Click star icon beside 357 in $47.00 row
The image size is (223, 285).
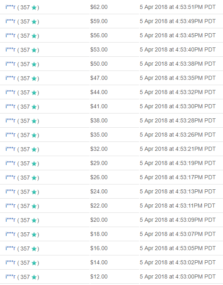[34, 79]
